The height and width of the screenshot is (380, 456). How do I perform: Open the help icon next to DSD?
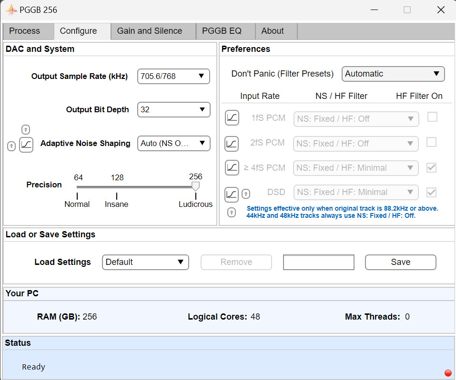246,194
